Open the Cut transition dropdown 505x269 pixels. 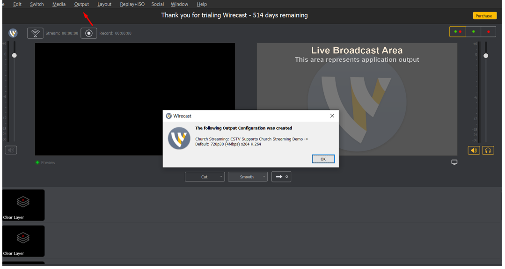pos(205,177)
